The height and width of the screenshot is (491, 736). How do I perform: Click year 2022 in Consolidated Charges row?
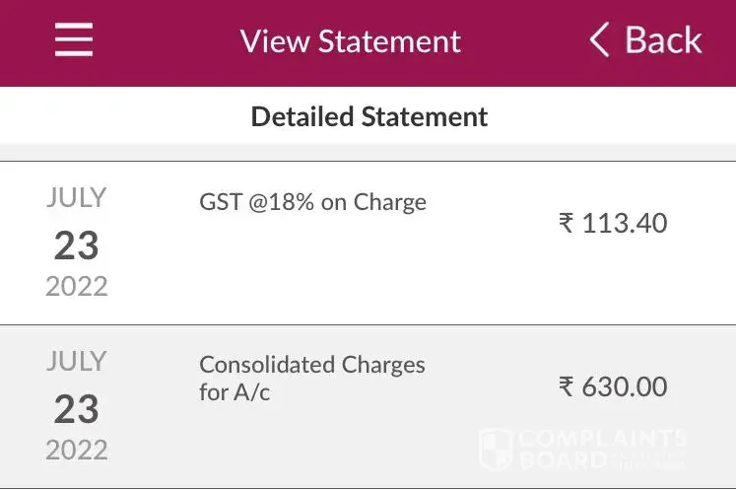pyautogui.click(x=76, y=450)
